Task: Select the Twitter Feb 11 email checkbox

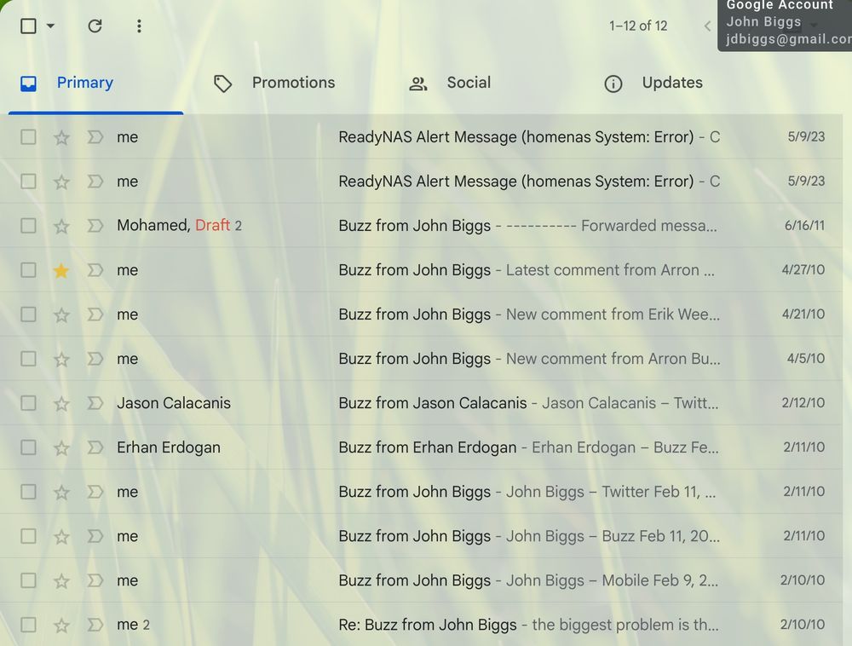Action: pos(28,492)
